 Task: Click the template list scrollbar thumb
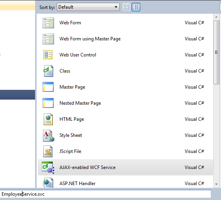(216, 52)
